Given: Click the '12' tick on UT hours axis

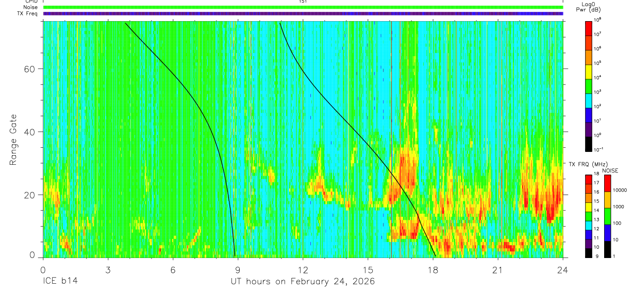Looking at the screenshot, I should pos(303,269).
